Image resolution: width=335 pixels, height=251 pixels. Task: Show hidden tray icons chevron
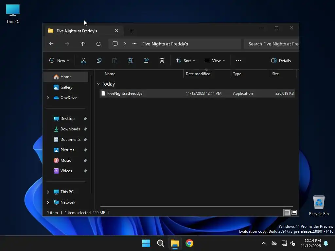coord(264,243)
